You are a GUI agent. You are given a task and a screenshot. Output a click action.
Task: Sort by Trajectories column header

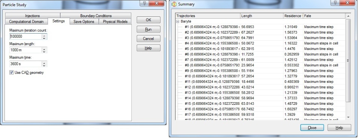tap(208, 16)
